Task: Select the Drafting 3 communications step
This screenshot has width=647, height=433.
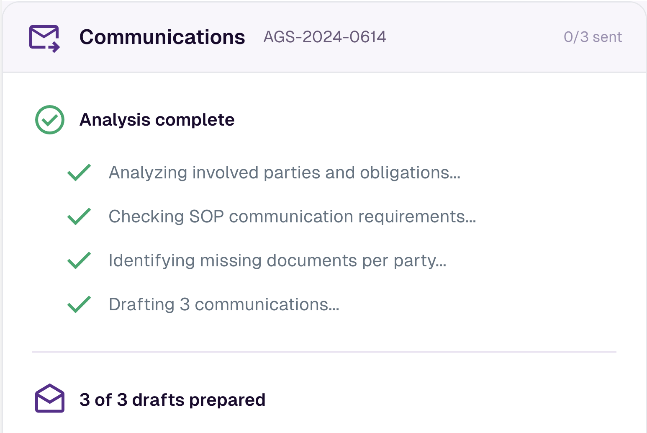Action: [x=223, y=304]
